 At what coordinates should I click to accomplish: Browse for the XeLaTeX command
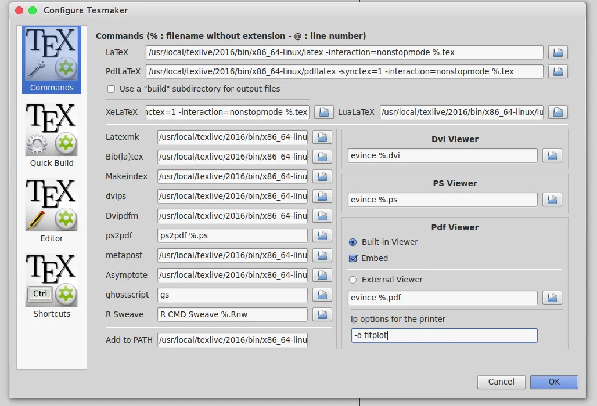tap(323, 112)
